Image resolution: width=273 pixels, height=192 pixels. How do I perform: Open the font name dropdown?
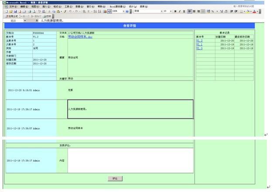coord(161,11)
